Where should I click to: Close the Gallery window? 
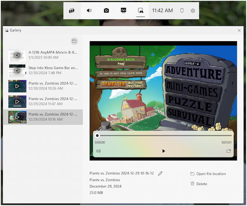239,30
